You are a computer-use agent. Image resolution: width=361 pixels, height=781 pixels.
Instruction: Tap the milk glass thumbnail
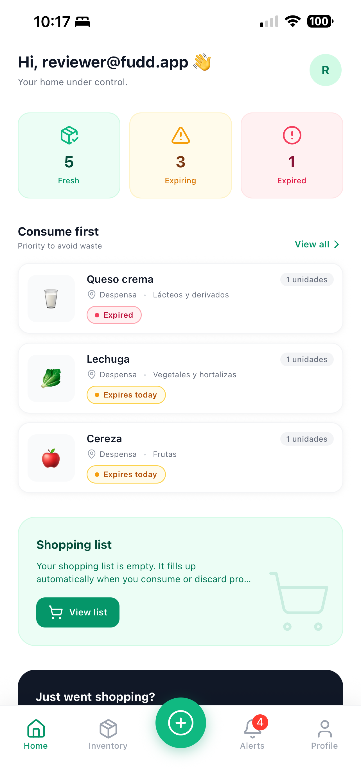(51, 298)
